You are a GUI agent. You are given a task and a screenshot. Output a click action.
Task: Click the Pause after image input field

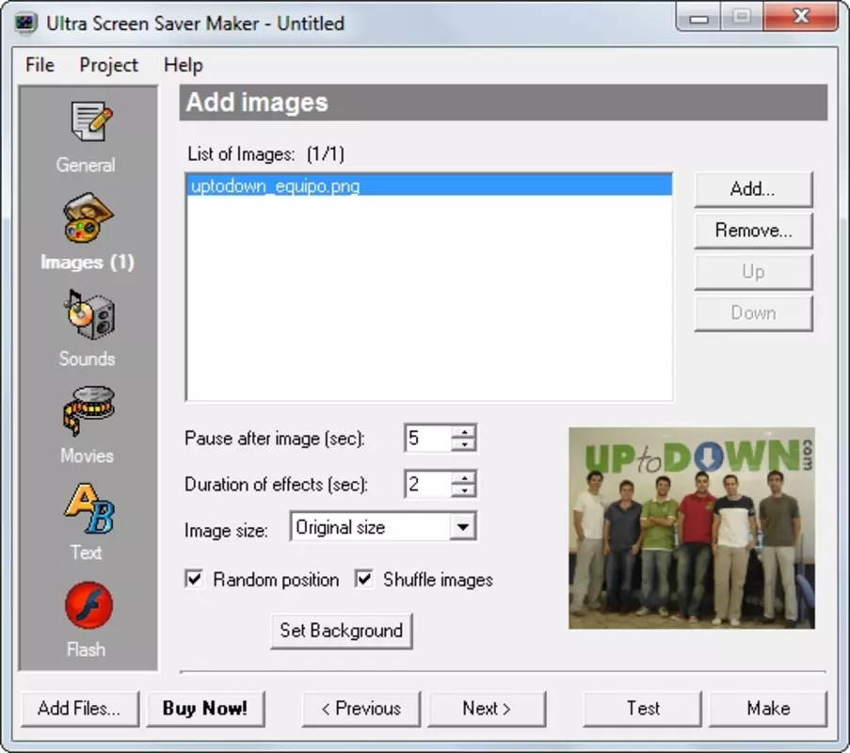427,438
